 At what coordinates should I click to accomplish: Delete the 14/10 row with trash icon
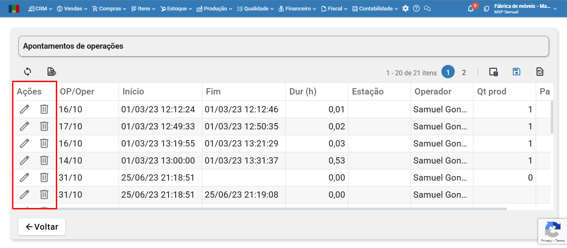44,160
